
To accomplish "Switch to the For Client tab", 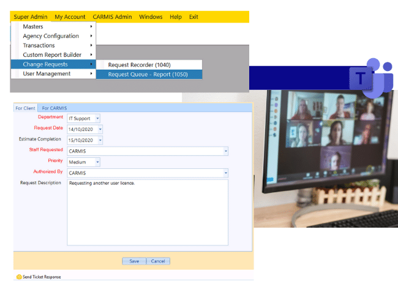I will click(26, 108).
